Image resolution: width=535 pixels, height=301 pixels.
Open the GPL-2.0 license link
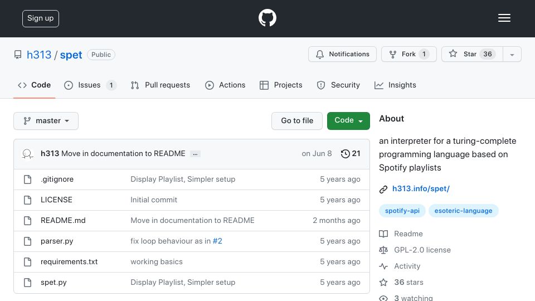[x=422, y=250]
